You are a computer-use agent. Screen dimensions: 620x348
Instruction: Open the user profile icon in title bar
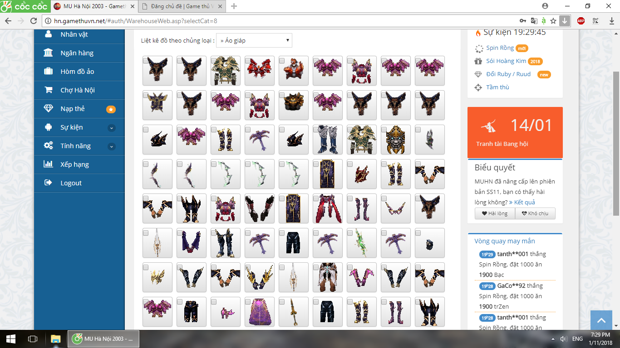point(545,6)
